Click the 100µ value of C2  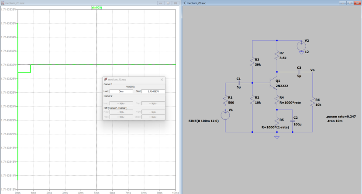[297, 124]
